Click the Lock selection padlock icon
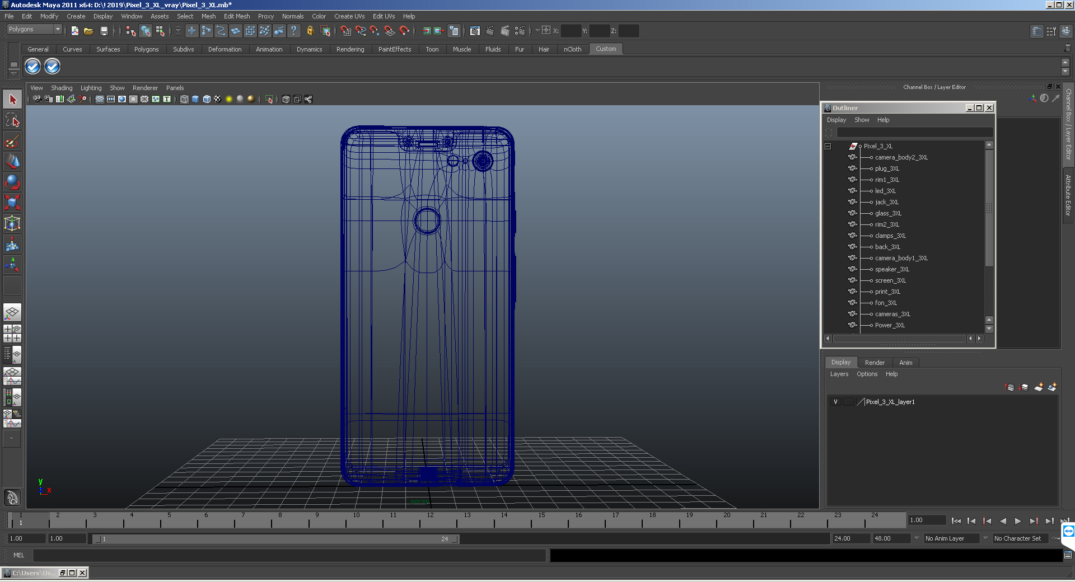 point(310,31)
